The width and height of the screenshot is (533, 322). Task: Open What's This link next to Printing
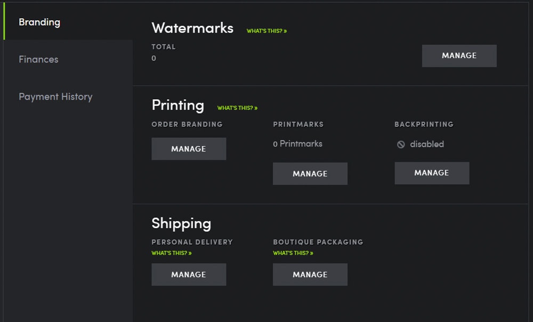point(237,108)
